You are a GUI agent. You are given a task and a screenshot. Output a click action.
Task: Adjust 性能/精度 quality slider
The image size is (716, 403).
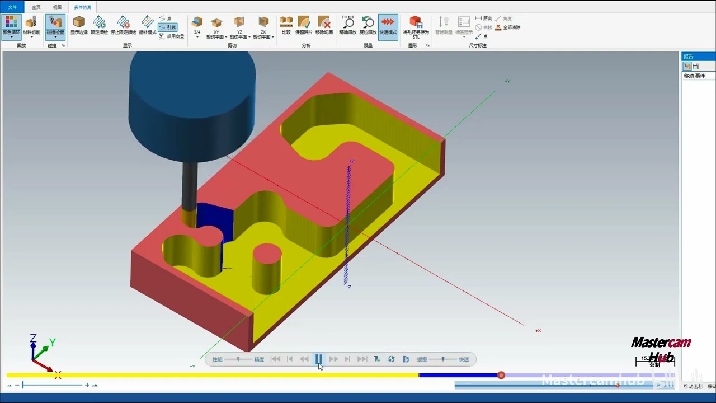tap(239, 359)
